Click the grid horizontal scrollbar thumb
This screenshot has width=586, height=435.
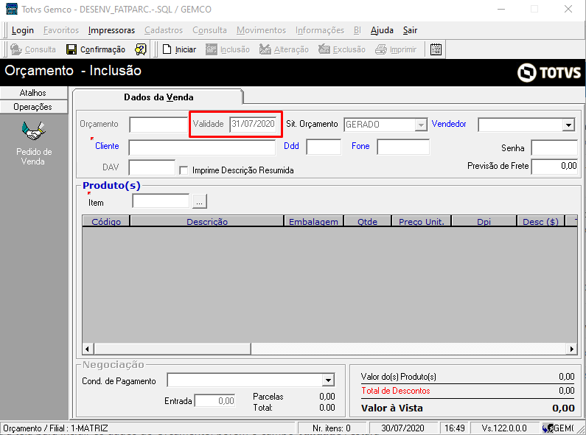[x=172, y=349]
